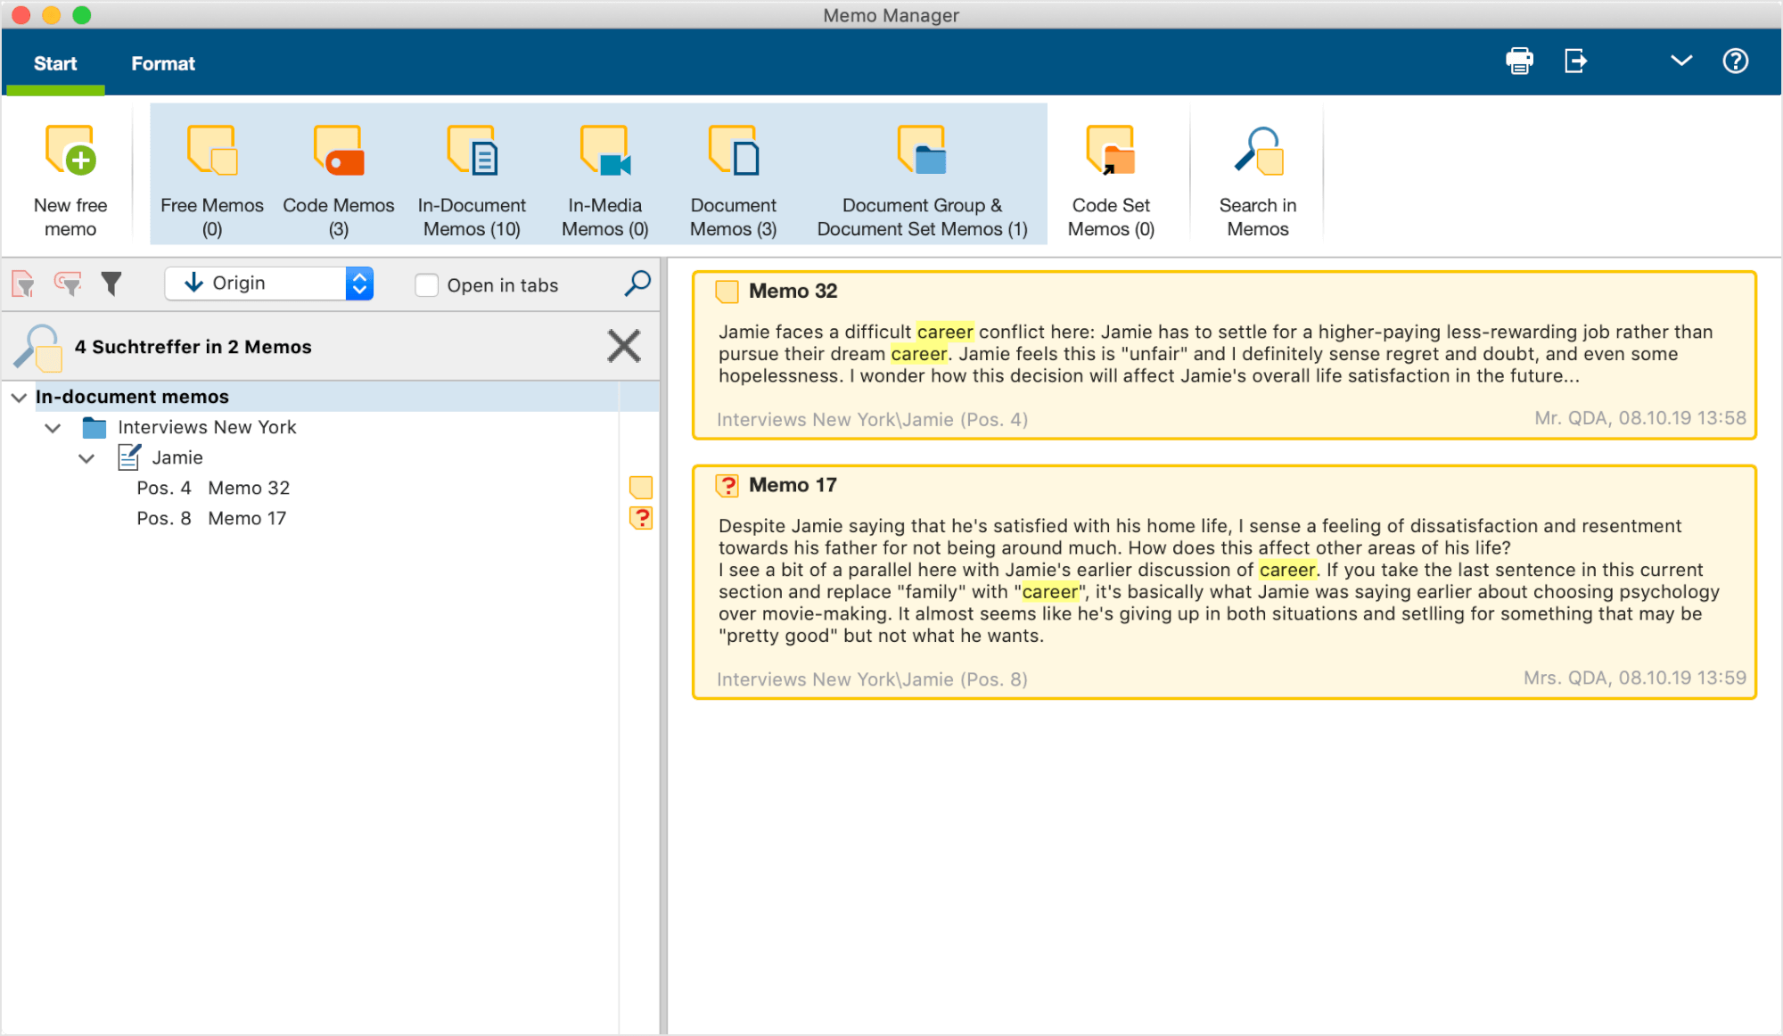This screenshot has width=1783, height=1036.
Task: Open the Origin sort dropdown
Action: click(268, 284)
